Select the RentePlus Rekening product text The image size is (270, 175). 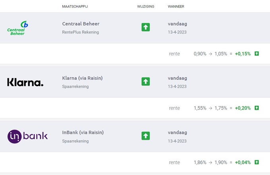click(x=80, y=32)
